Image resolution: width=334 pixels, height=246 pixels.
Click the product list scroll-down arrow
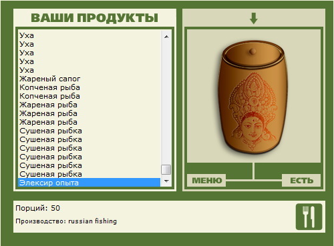[x=166, y=181]
